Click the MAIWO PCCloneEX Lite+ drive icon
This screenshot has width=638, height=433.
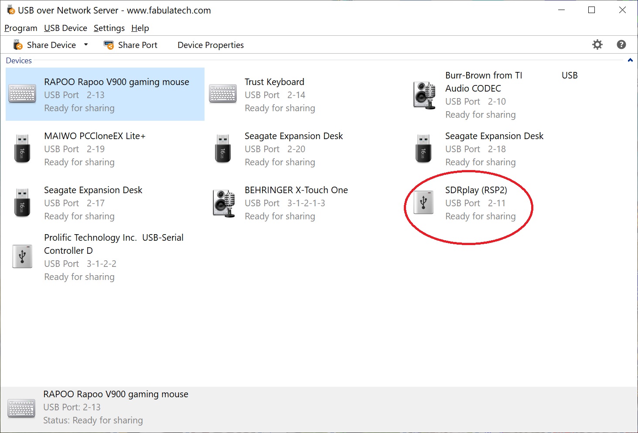click(x=22, y=149)
